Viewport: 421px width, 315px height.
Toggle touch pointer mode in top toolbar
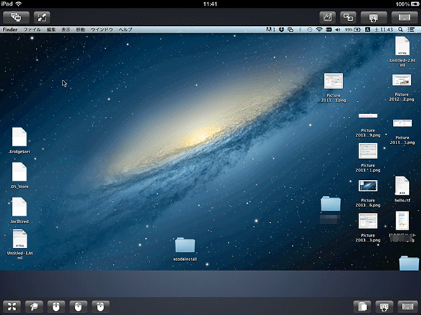pyautogui.click(x=373, y=17)
